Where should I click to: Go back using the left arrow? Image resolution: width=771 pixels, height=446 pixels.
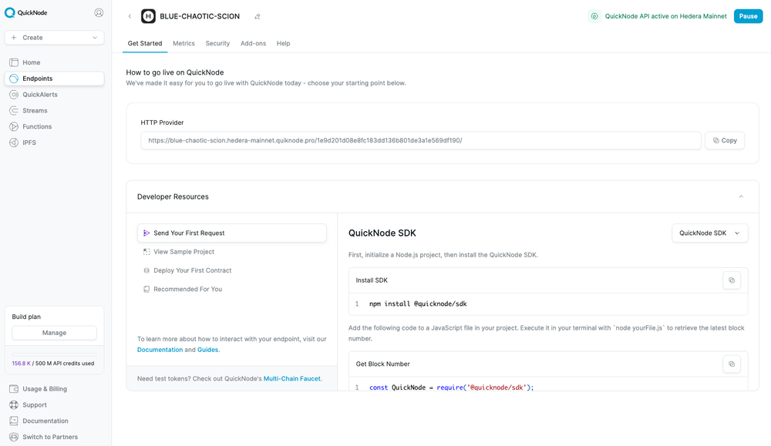(x=130, y=16)
